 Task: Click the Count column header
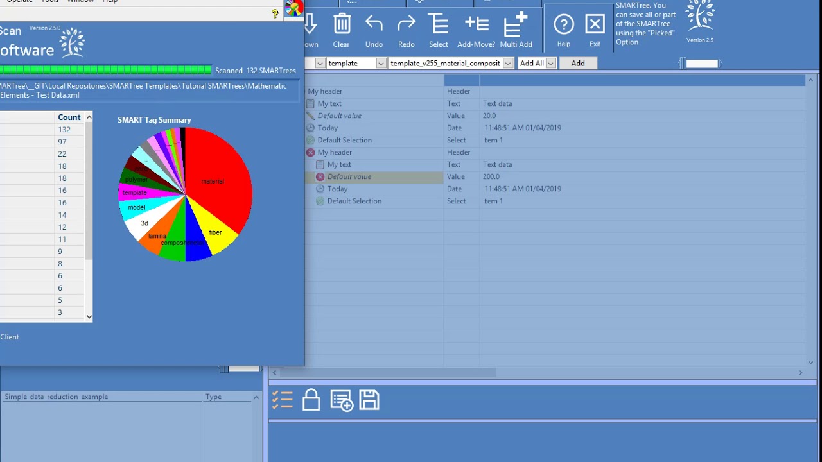[x=69, y=117]
